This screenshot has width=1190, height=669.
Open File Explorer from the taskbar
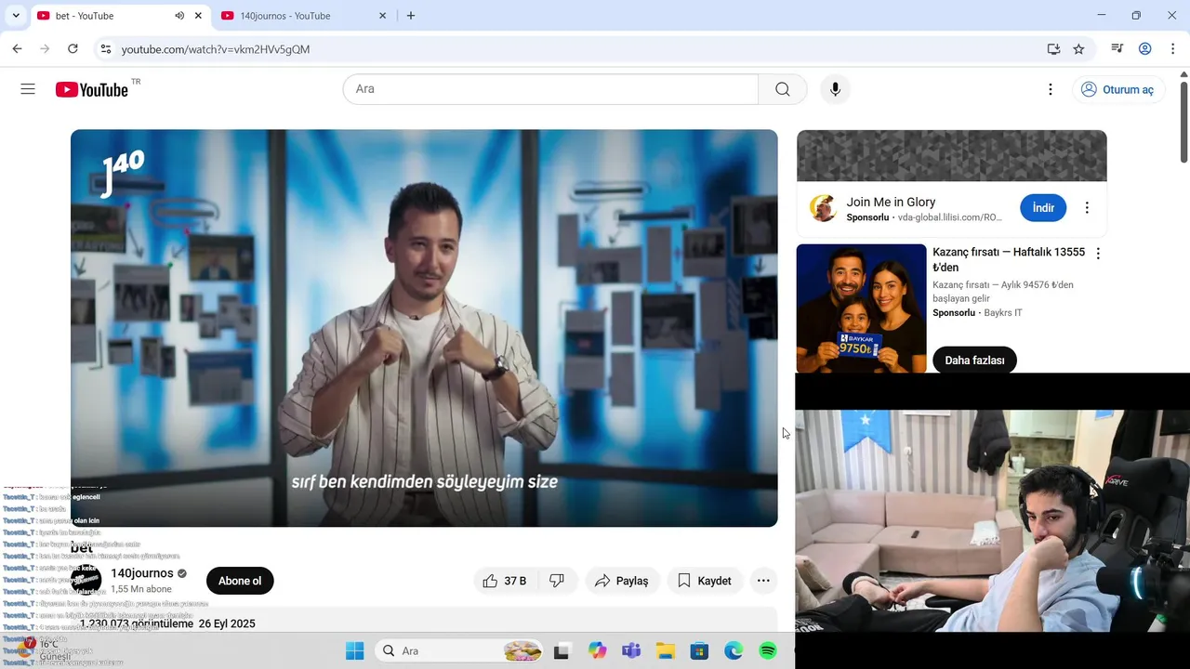665,651
